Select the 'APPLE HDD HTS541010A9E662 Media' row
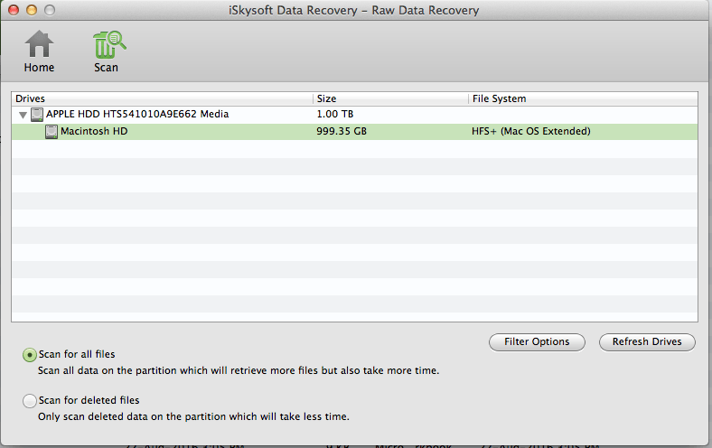The height and width of the screenshot is (448, 712). 354,115
